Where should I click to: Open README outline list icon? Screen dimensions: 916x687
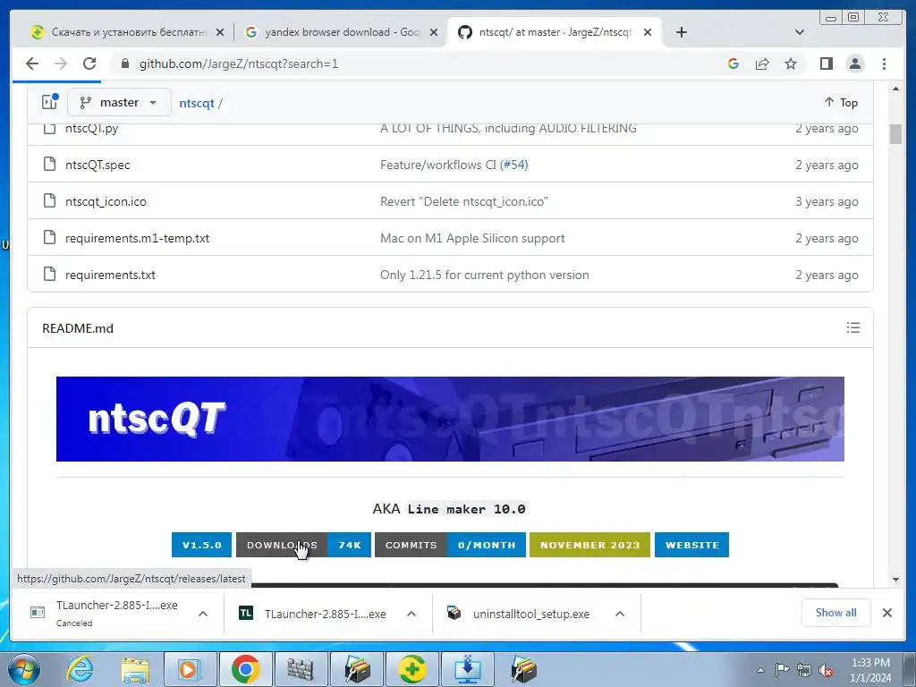pos(852,327)
